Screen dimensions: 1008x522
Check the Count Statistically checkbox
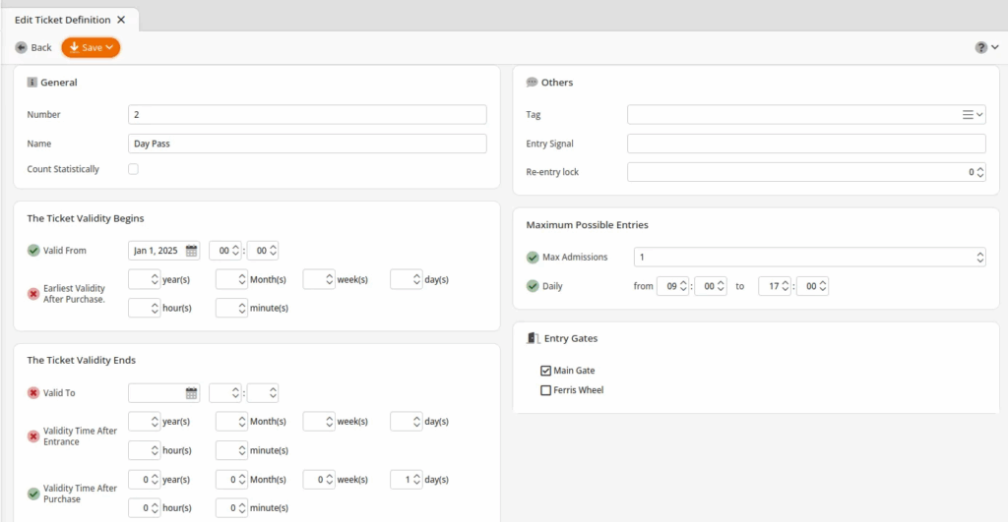tap(133, 169)
